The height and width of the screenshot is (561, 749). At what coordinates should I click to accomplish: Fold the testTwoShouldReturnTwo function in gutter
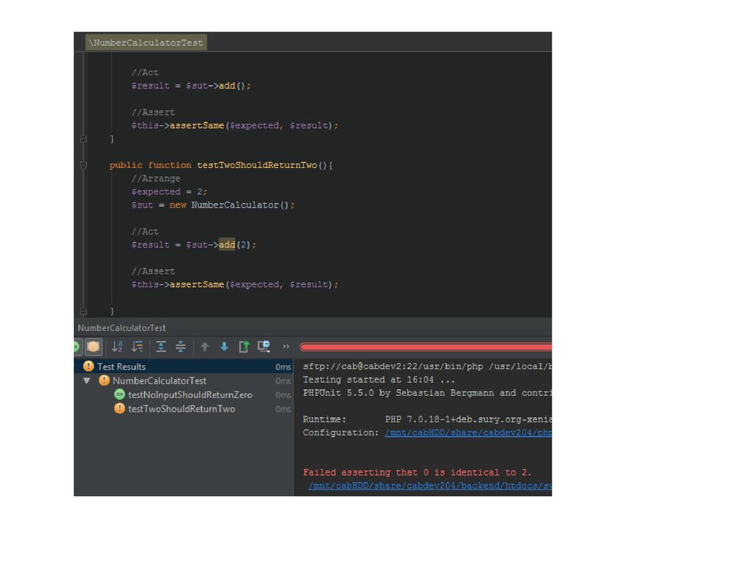pos(83,165)
